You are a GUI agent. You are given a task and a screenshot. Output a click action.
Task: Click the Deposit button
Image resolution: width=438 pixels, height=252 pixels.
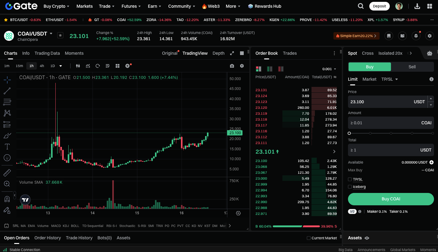379,6
